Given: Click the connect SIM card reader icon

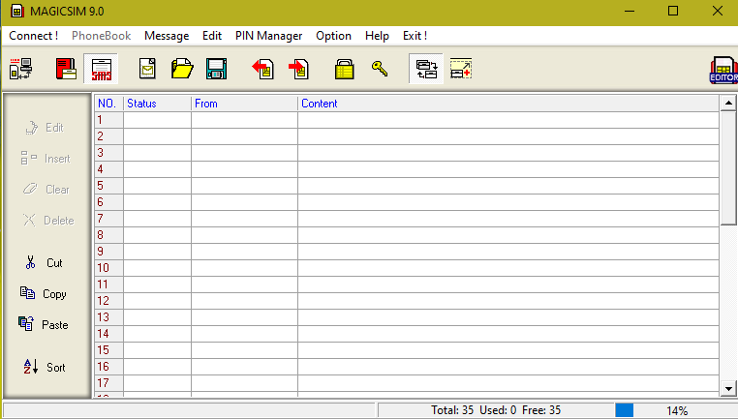Looking at the screenshot, I should click(20, 69).
